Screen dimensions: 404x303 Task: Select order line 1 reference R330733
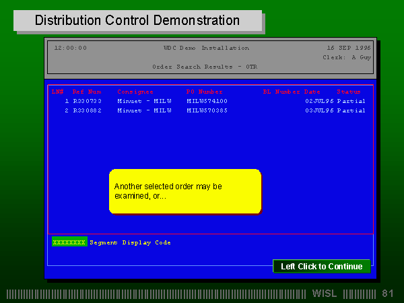point(87,101)
